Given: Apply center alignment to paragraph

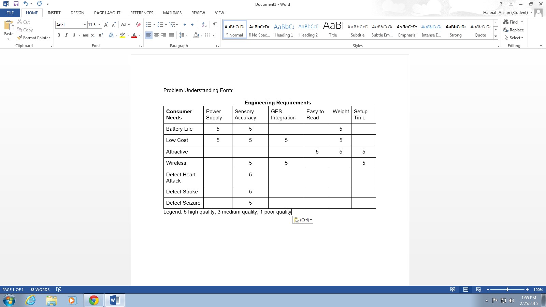Looking at the screenshot, I should [156, 35].
